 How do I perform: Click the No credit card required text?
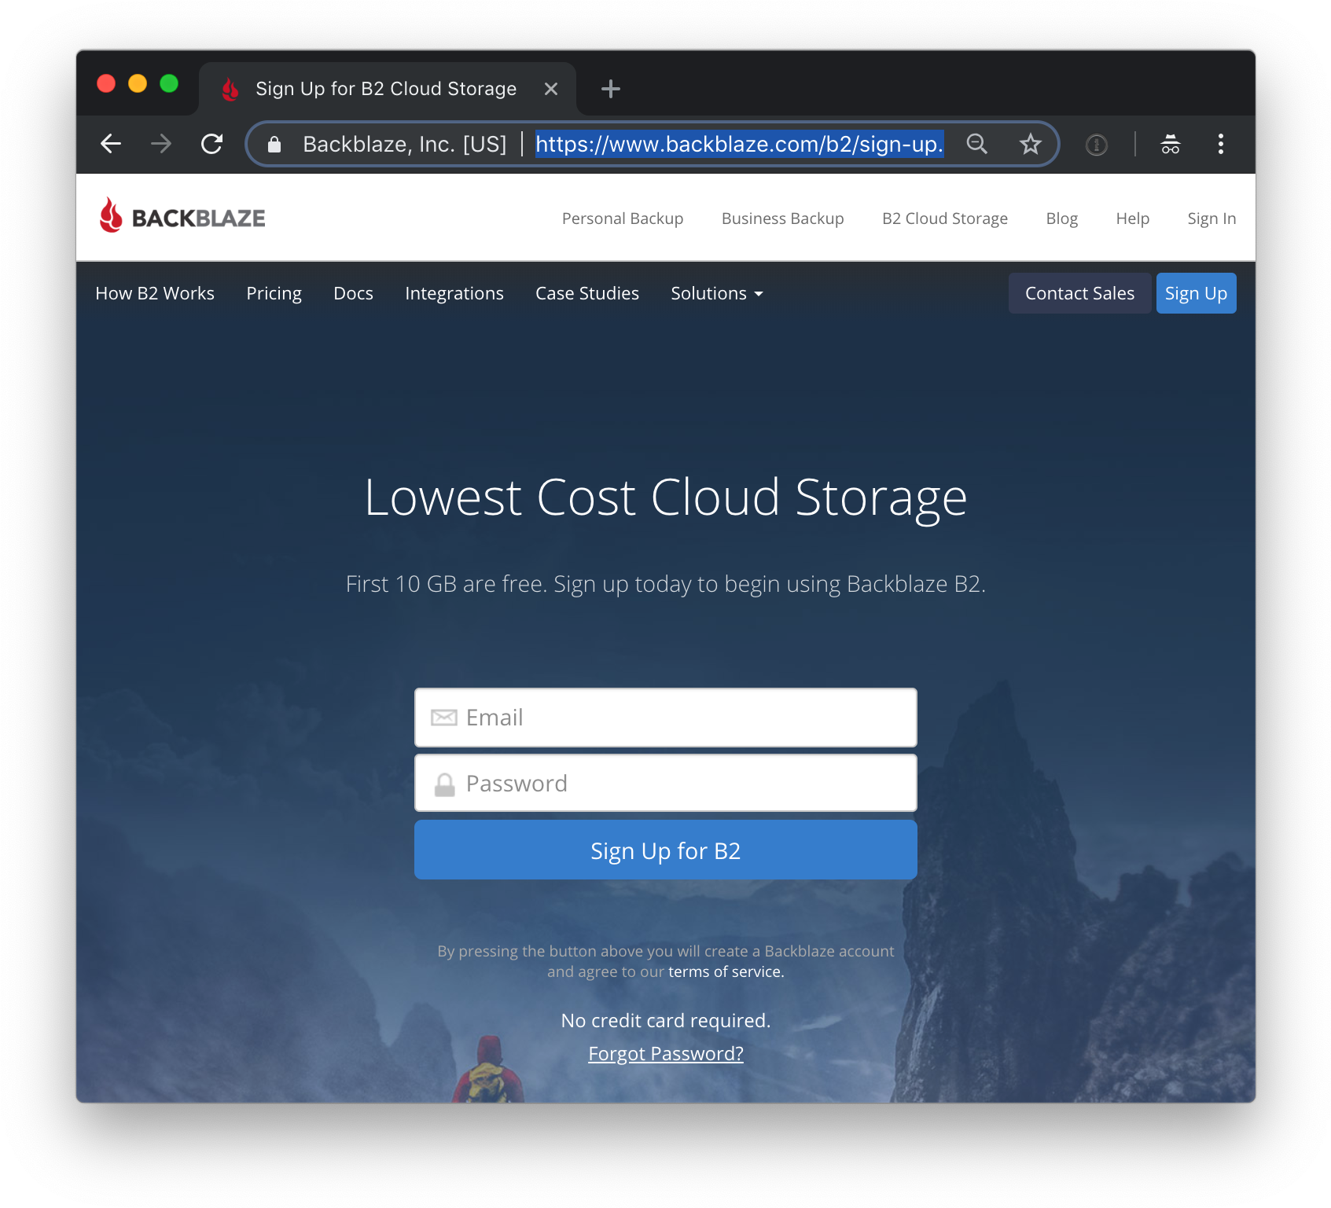pyautogui.click(x=665, y=1020)
